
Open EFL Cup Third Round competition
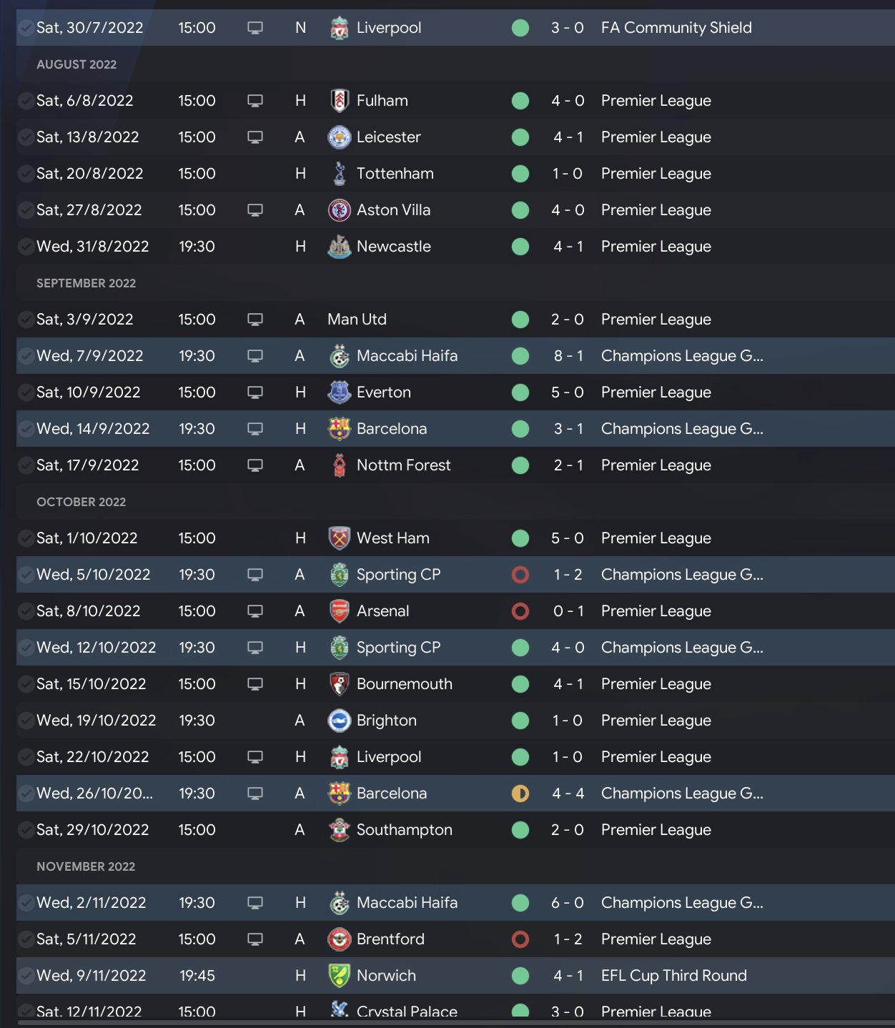pyautogui.click(x=674, y=976)
